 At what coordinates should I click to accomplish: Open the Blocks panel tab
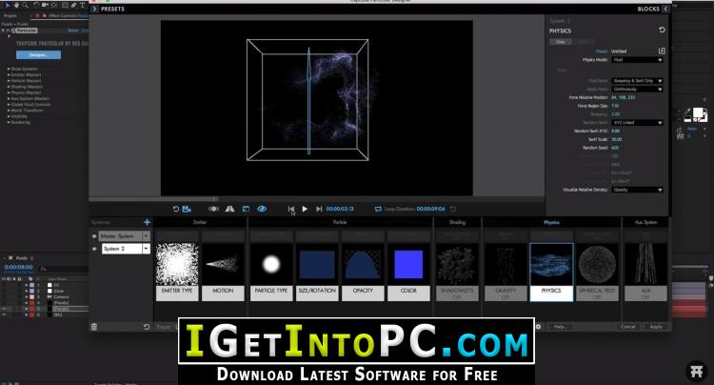click(x=648, y=9)
